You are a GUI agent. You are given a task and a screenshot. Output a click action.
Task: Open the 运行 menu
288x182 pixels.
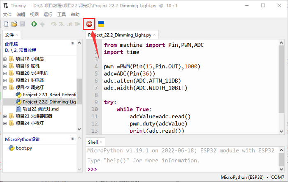pos(48,14)
